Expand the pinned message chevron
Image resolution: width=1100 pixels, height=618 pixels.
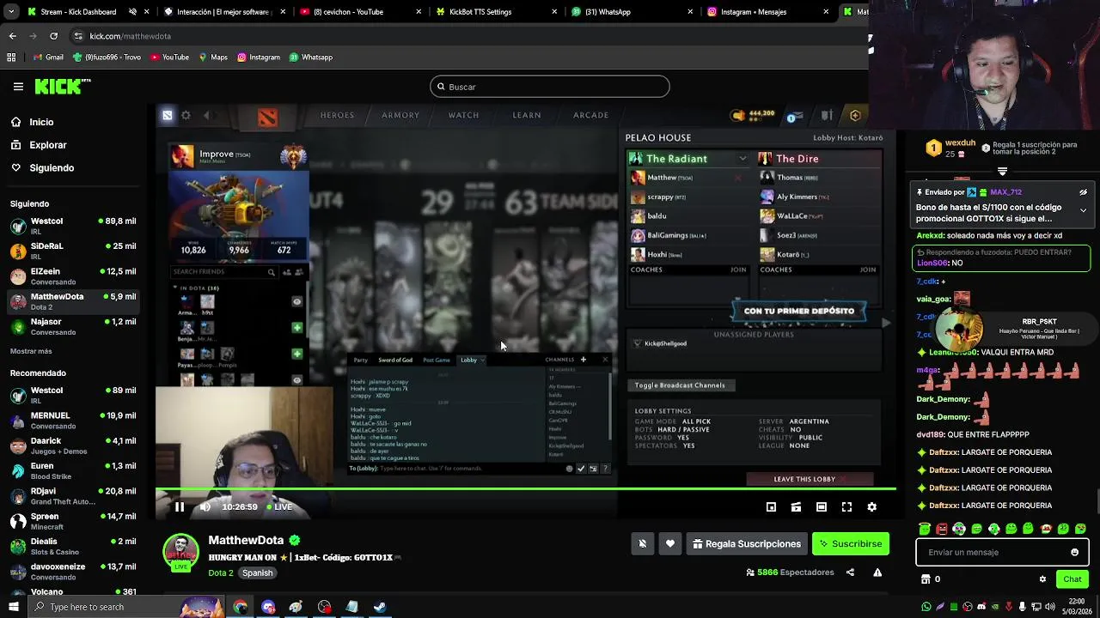coord(1083,210)
